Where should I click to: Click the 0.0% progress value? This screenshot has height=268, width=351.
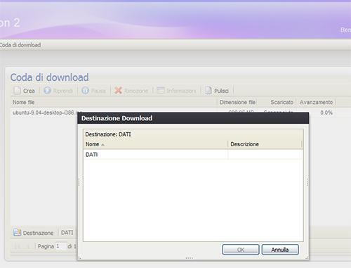326,113
